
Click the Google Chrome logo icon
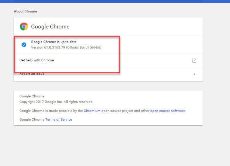point(24,27)
